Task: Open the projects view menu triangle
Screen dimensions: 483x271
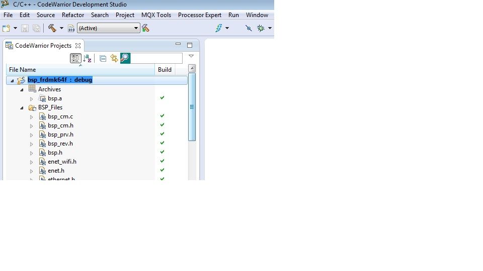Action: (191, 56)
